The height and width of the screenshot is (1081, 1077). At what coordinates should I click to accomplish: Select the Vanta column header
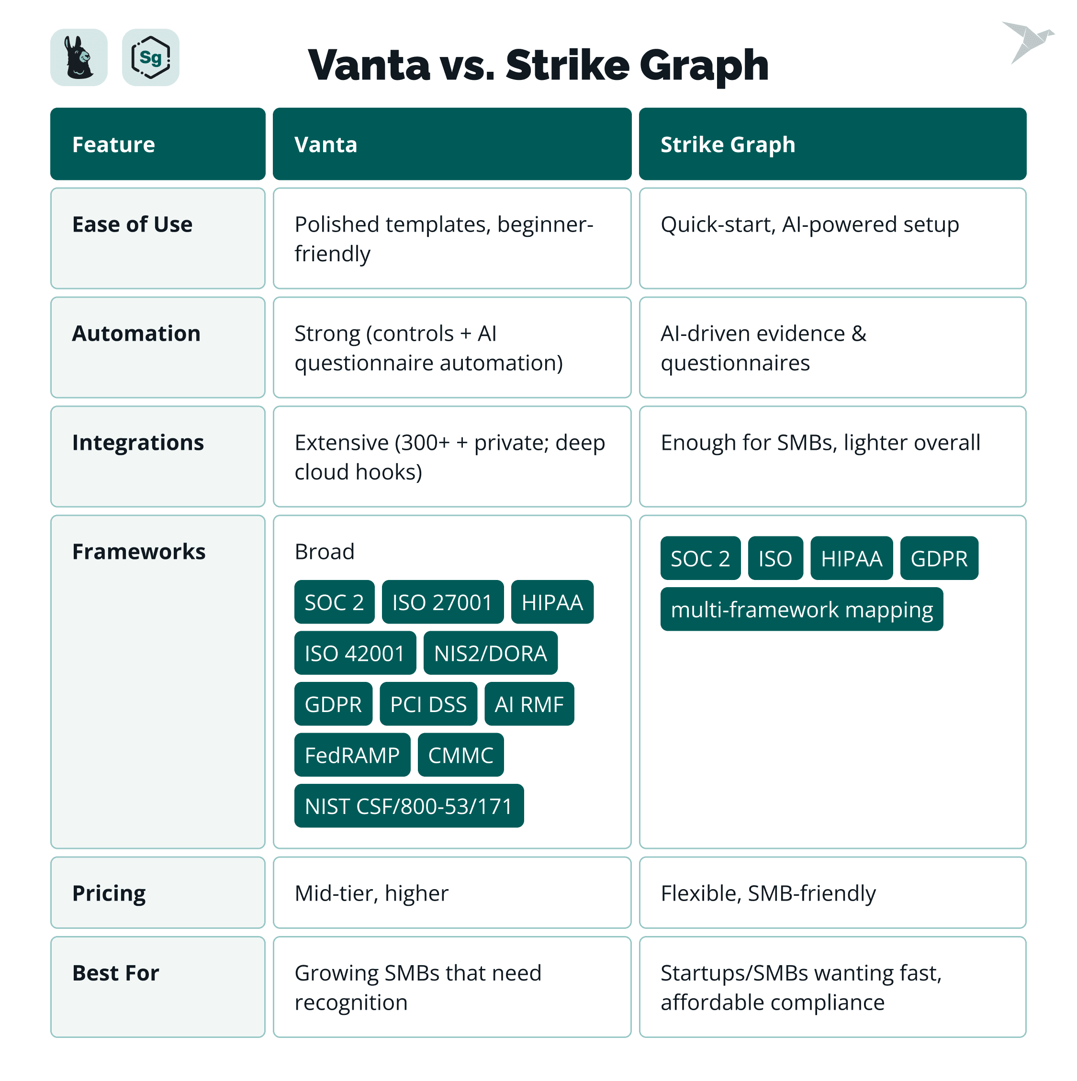click(x=452, y=145)
